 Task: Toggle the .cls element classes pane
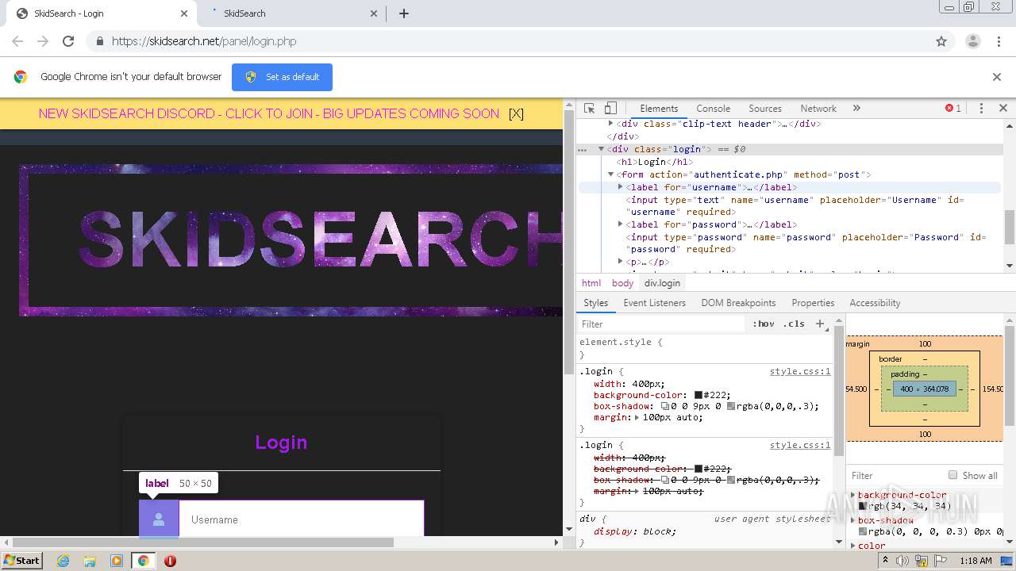[x=794, y=324]
